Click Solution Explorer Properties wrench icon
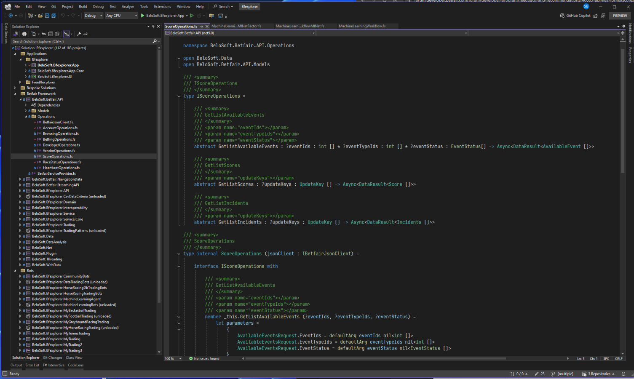This screenshot has height=379, width=634. pyautogui.click(x=79, y=34)
